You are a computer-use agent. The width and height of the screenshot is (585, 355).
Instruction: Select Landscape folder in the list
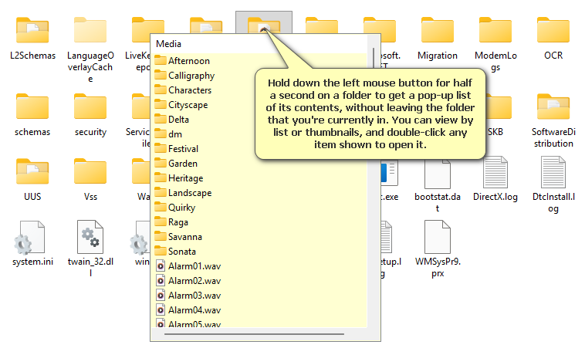[189, 193]
